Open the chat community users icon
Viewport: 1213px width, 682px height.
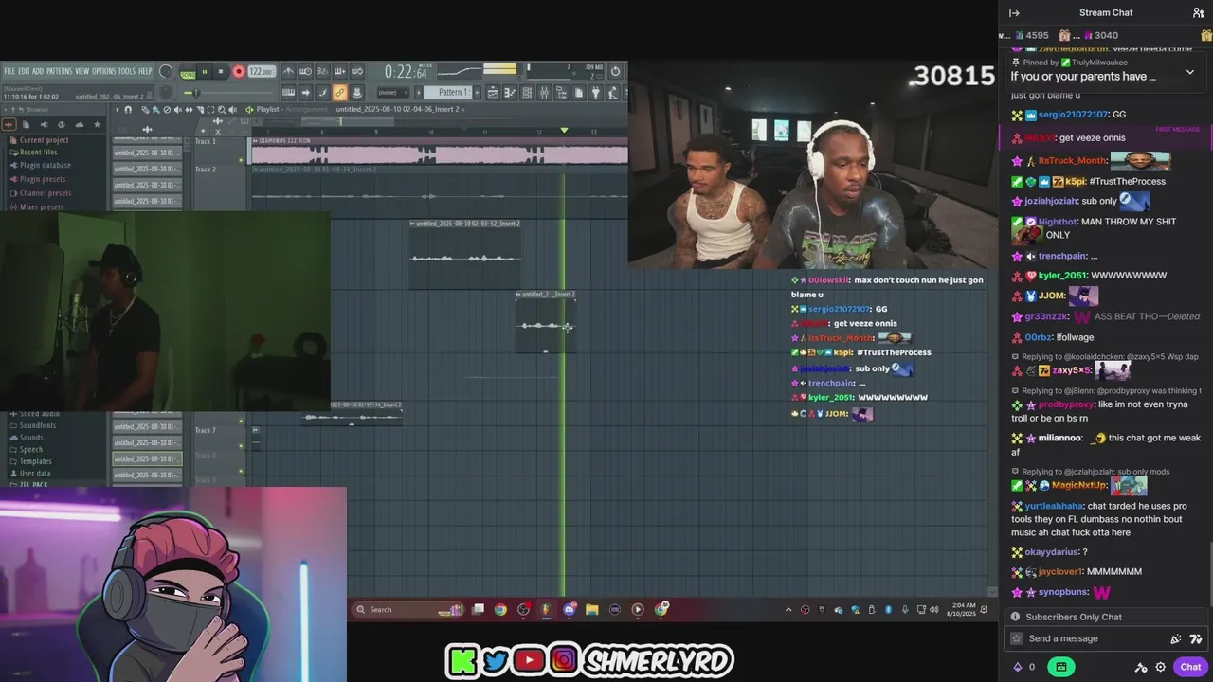click(1198, 12)
